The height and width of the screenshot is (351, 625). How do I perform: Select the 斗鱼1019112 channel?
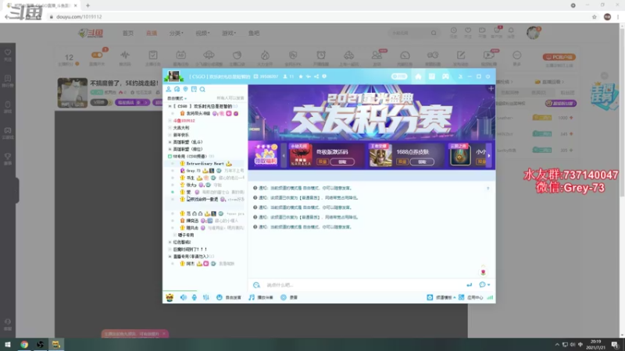[184, 121]
